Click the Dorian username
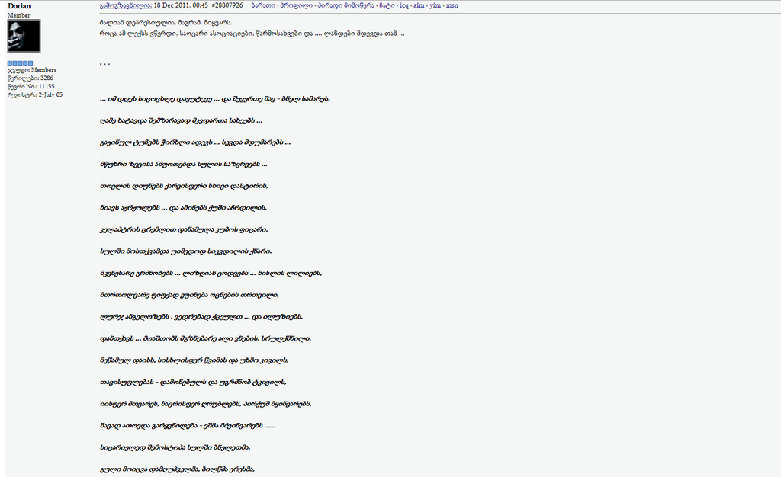 click(x=19, y=6)
